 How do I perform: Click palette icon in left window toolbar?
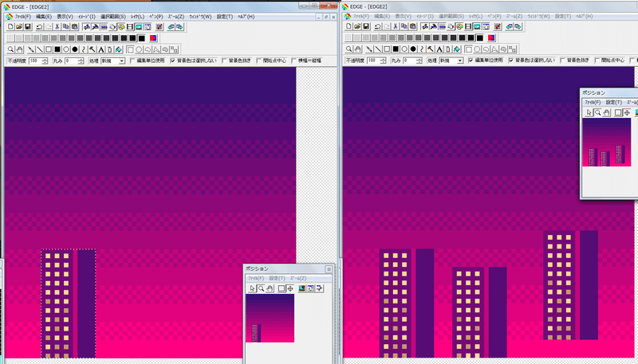click(x=121, y=27)
